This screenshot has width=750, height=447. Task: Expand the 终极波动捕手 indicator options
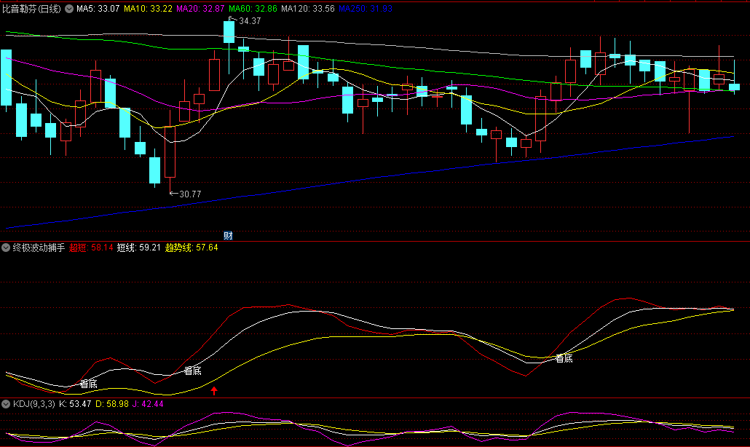(x=6, y=248)
